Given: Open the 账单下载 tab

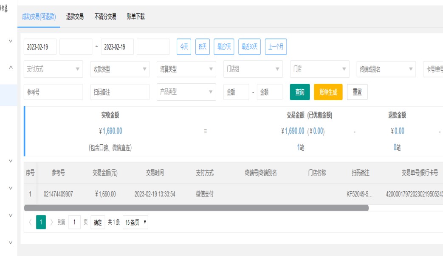Looking at the screenshot, I should 135,17.
